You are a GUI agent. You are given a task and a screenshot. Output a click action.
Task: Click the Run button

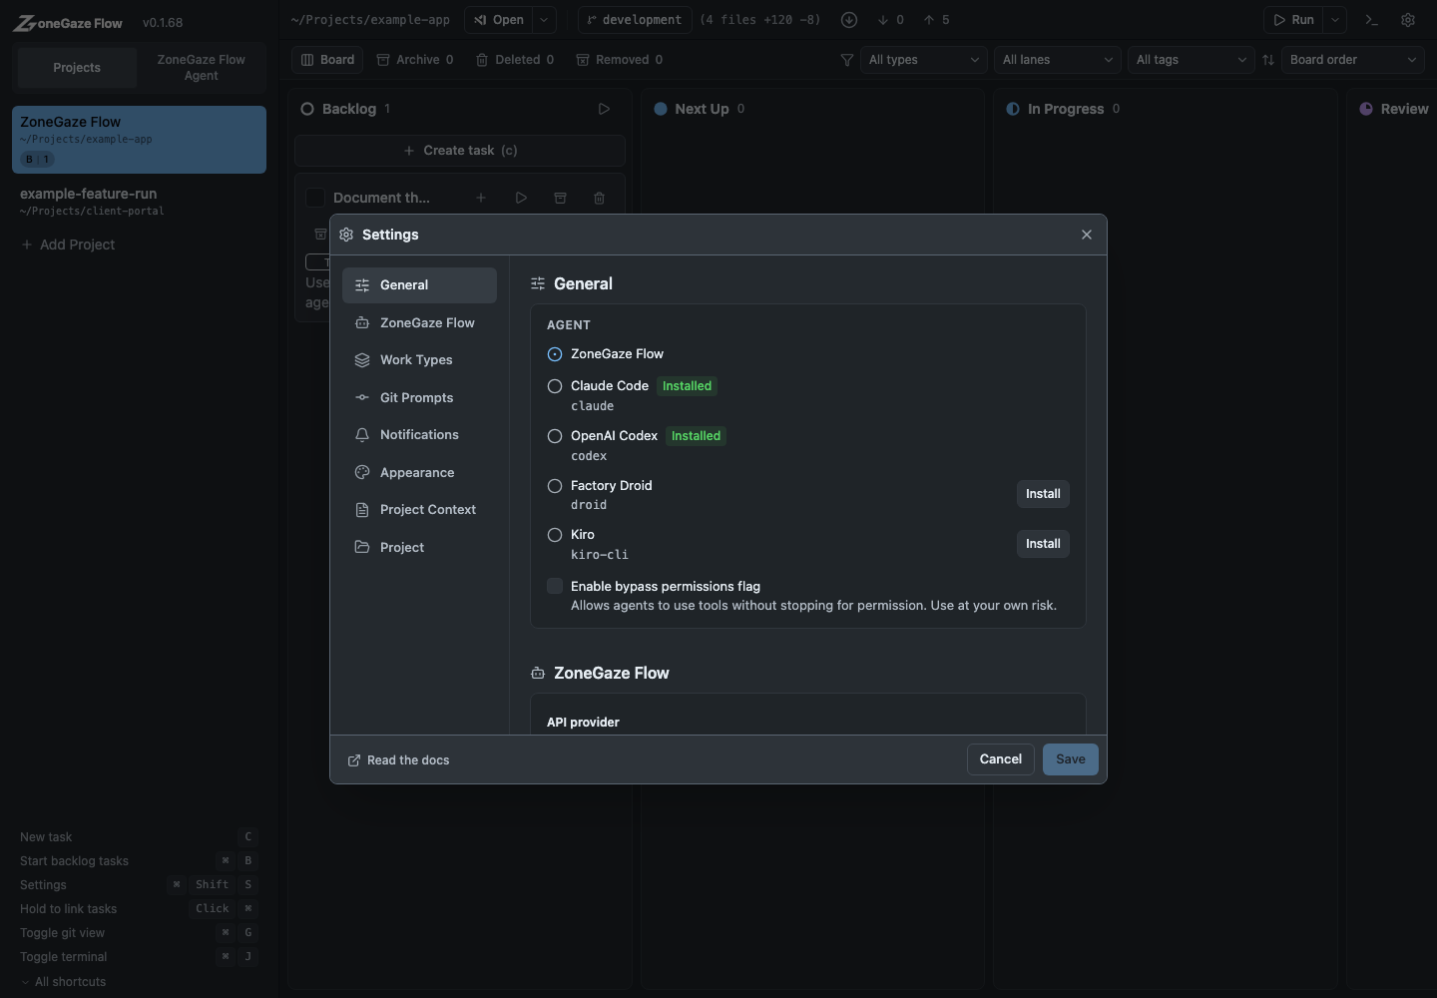pyautogui.click(x=1293, y=20)
